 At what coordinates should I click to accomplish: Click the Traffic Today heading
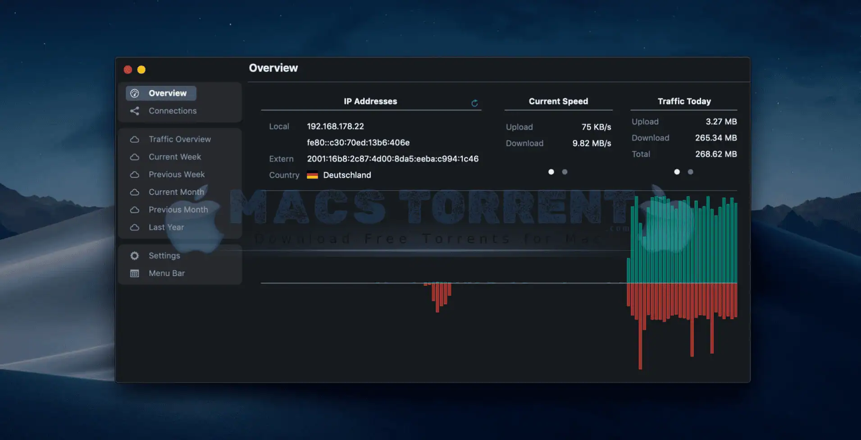[684, 101]
